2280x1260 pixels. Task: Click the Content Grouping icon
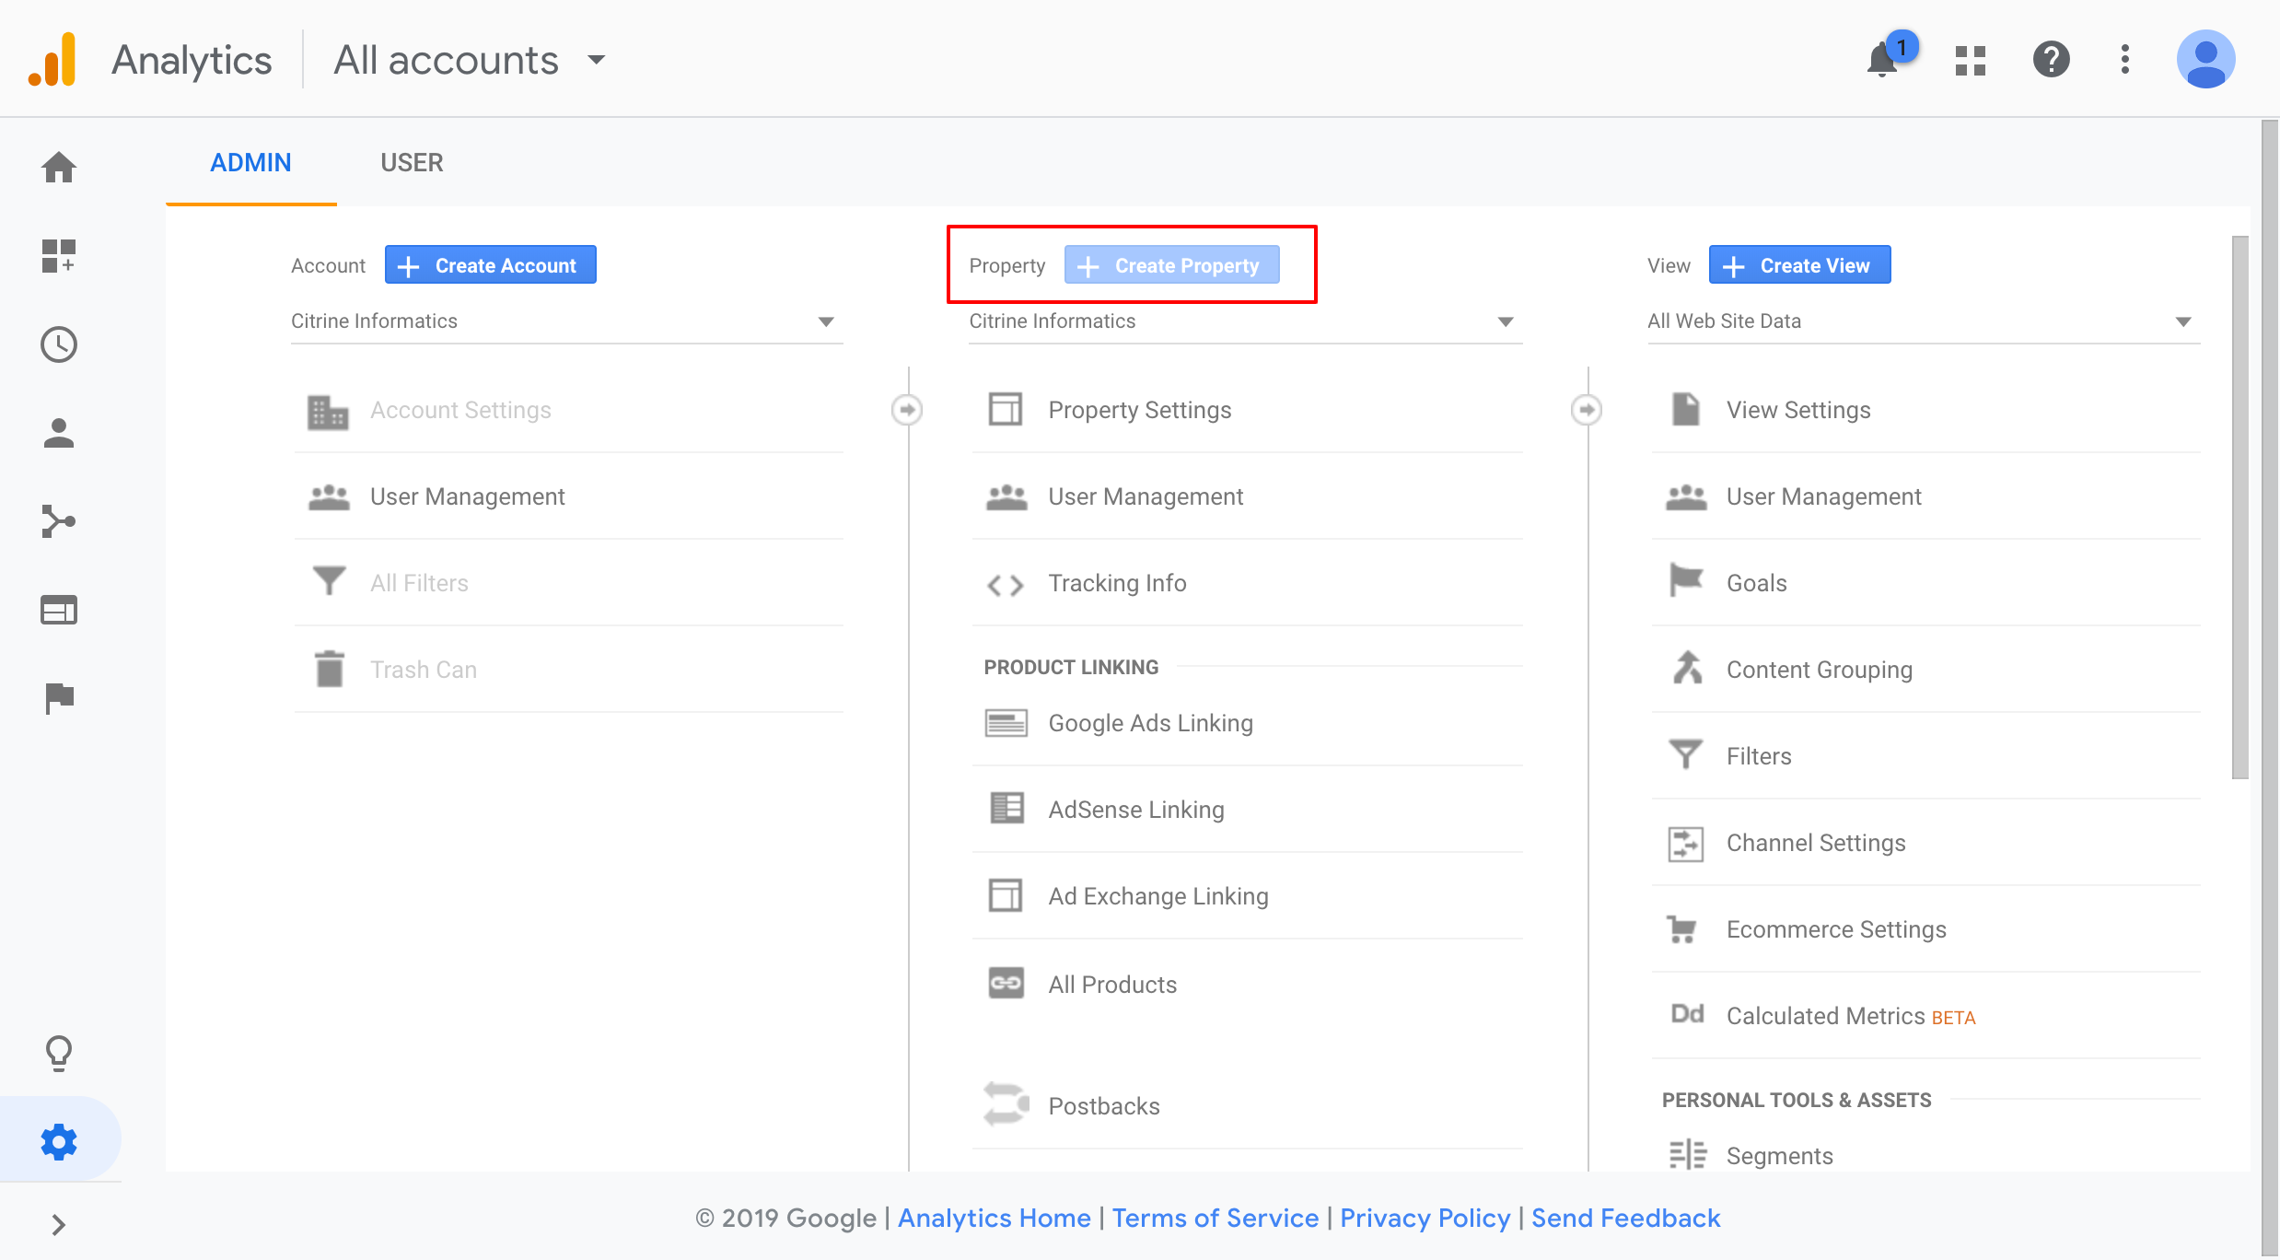point(1687,667)
